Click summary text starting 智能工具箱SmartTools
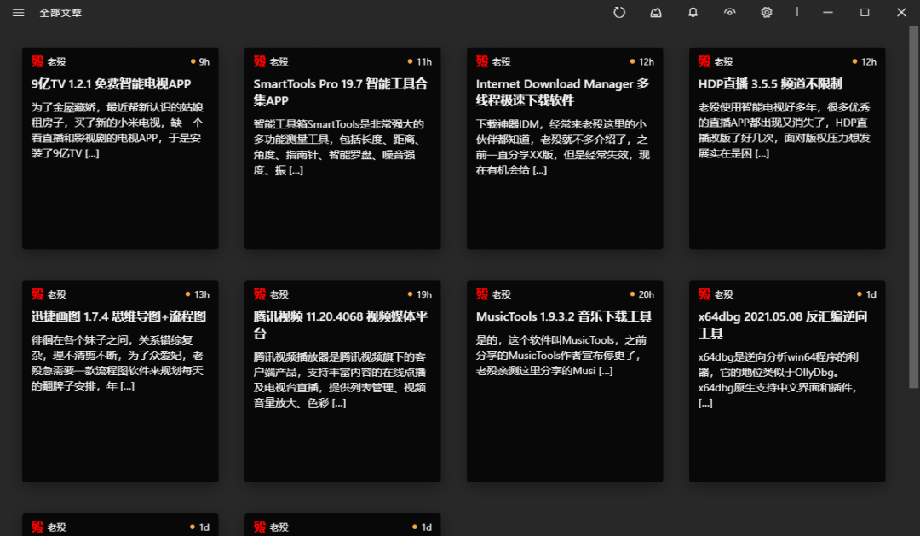The image size is (920, 536). pos(339,147)
